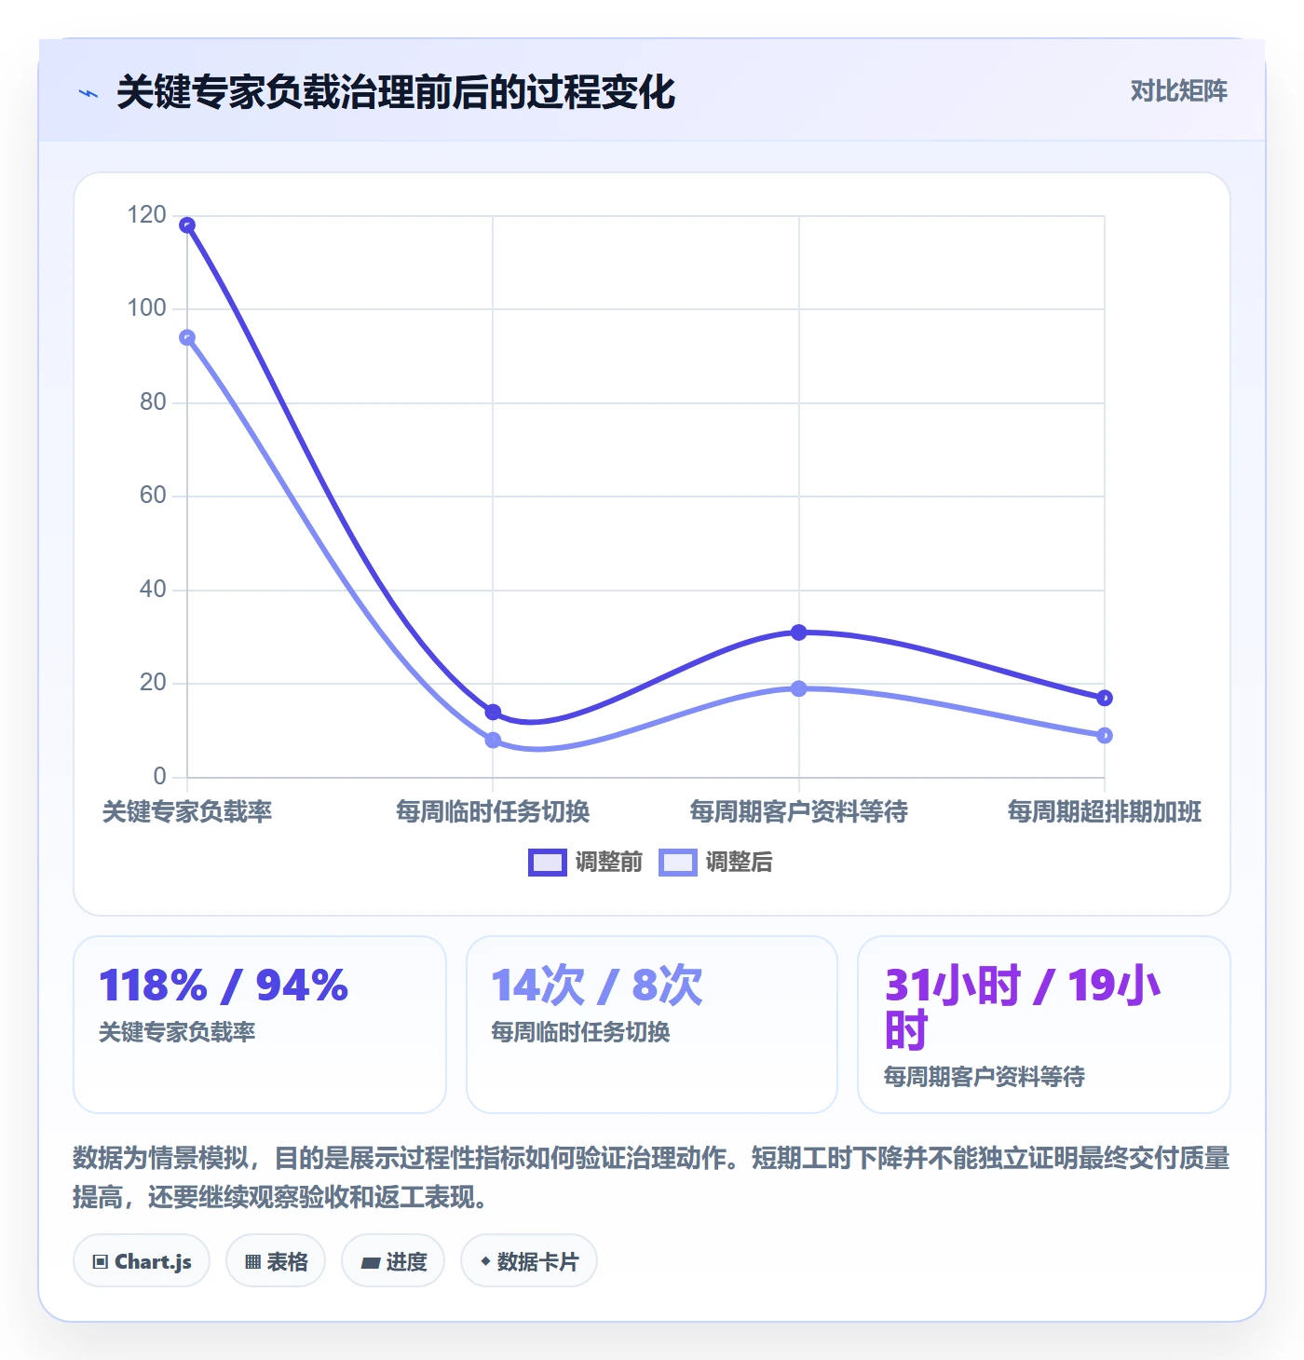Click the 调整后 point for 每周期客户资料等待
Image resolution: width=1304 pixels, height=1360 pixels.
pos(798,688)
